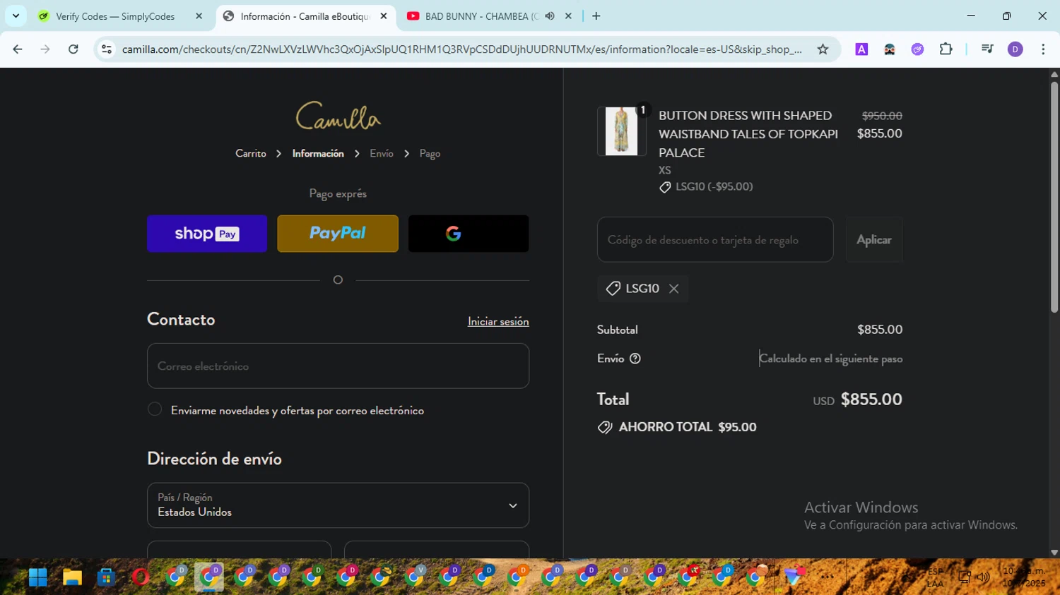Go to Carrito in the breadcrumb
This screenshot has width=1060, height=595.
tap(251, 153)
